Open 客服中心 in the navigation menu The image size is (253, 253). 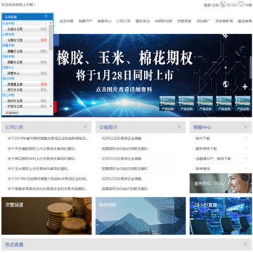point(105,21)
